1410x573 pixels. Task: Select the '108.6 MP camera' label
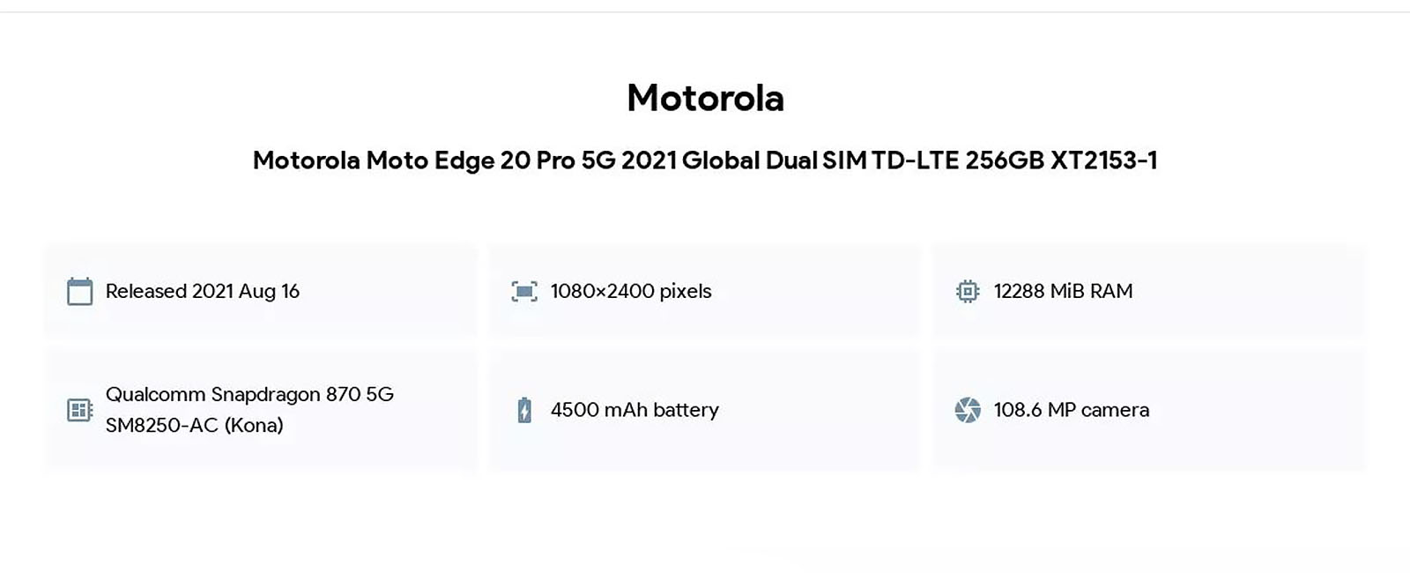1072,410
